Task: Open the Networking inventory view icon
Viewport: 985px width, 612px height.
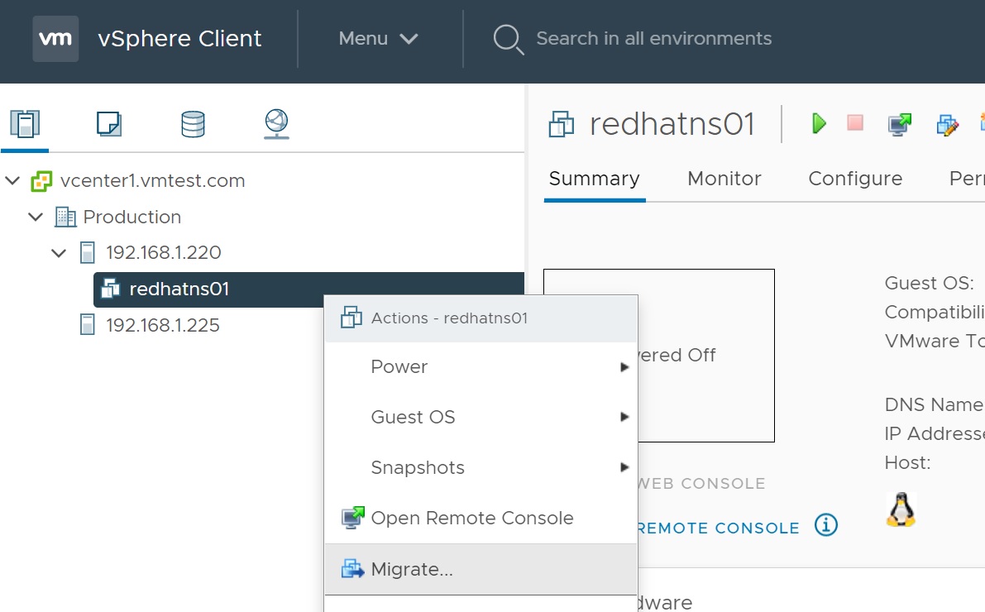Action: click(276, 124)
